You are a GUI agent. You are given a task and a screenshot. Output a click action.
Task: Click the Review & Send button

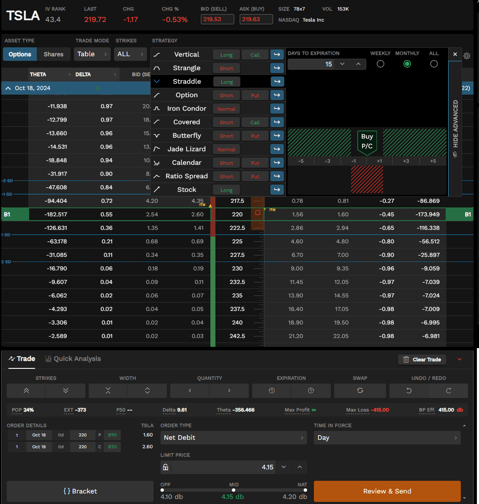click(x=387, y=491)
